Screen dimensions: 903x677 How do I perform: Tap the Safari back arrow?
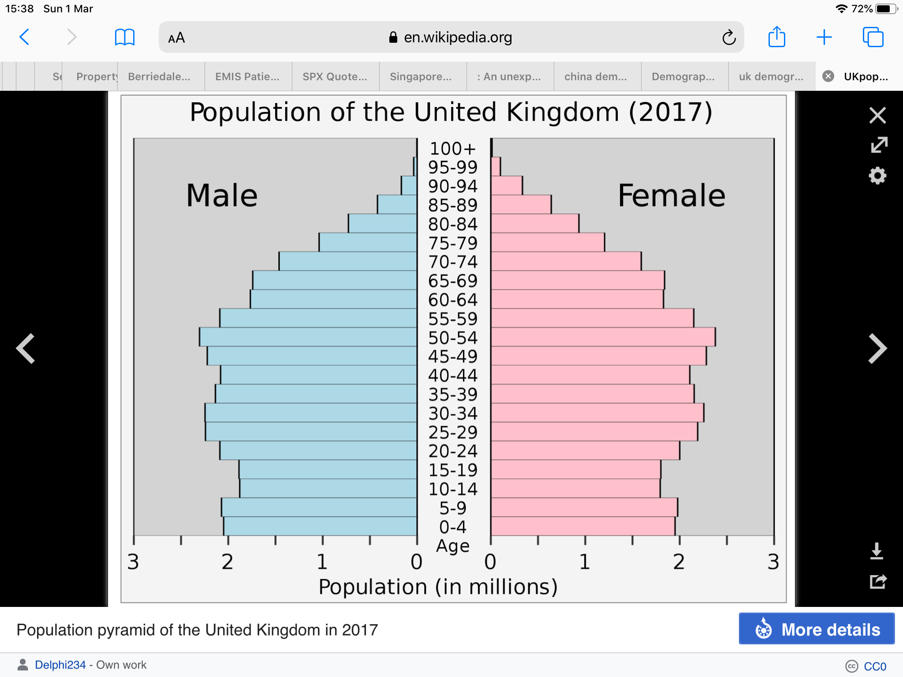25,37
